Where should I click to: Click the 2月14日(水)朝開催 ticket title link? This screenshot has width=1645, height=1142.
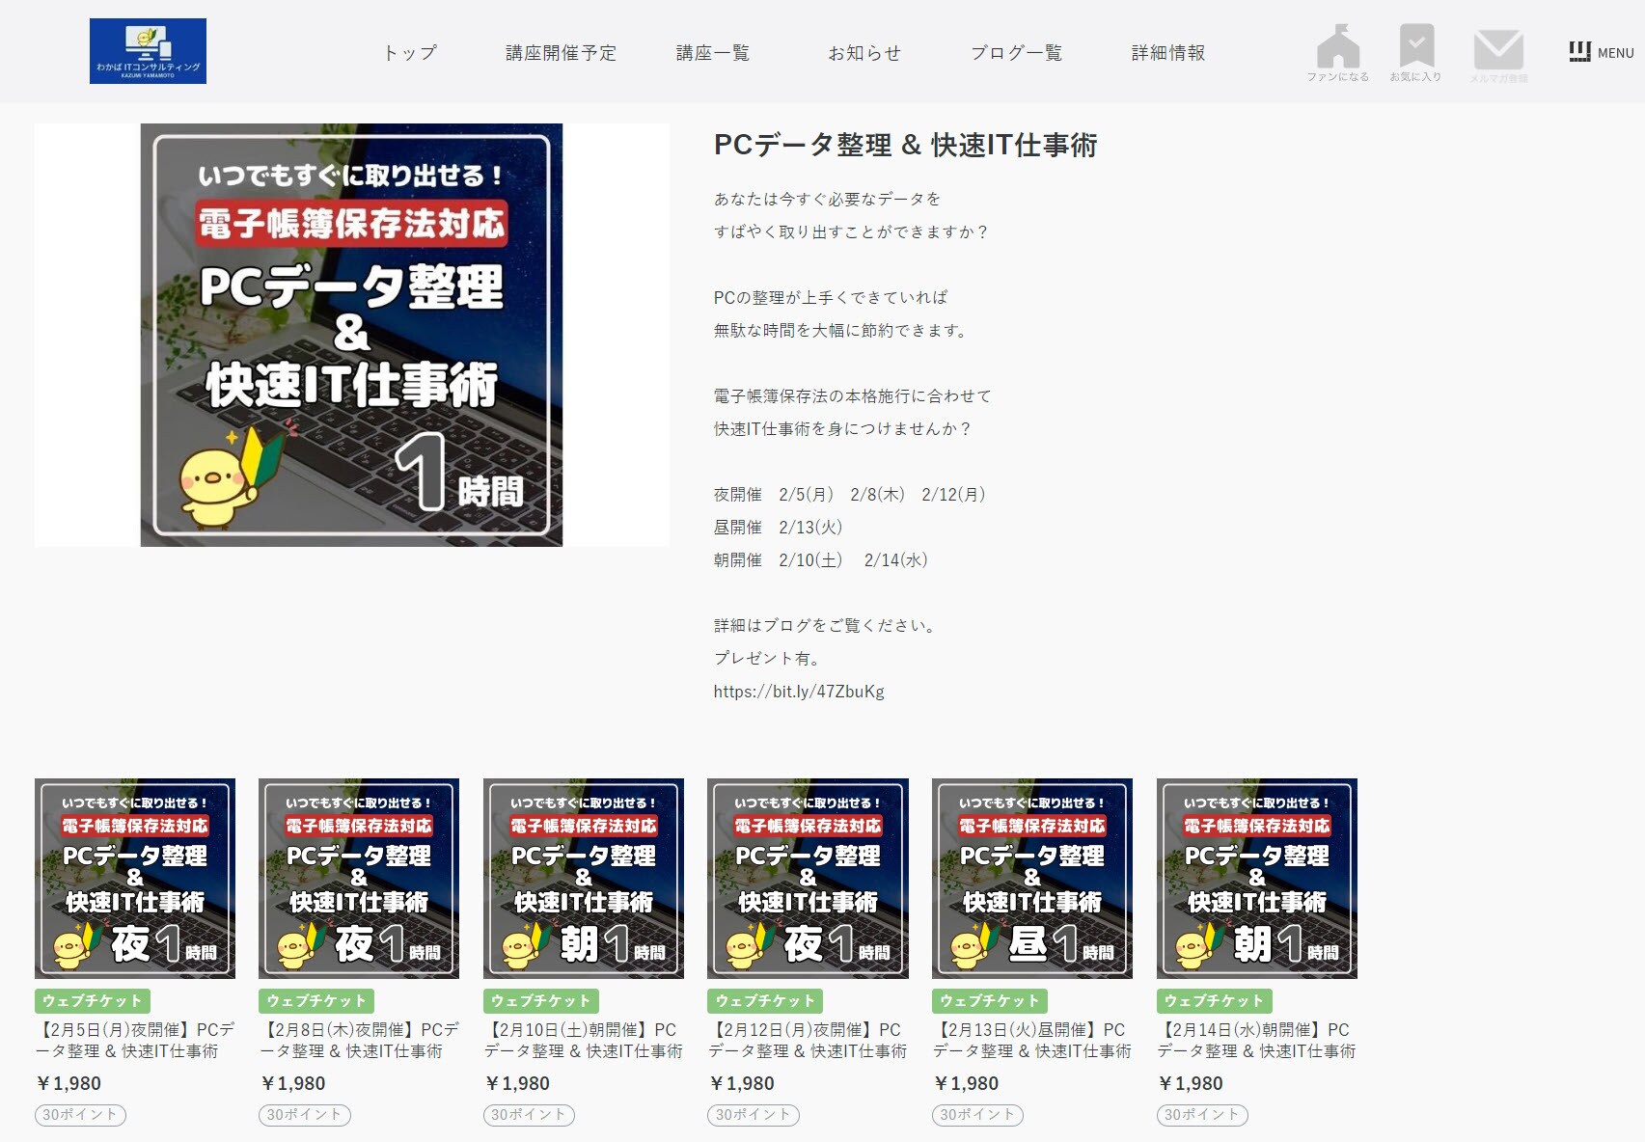click(1256, 1040)
